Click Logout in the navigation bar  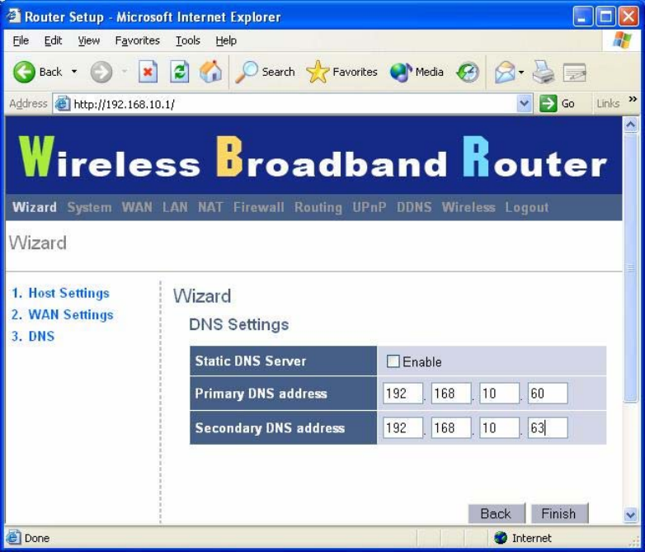click(526, 207)
